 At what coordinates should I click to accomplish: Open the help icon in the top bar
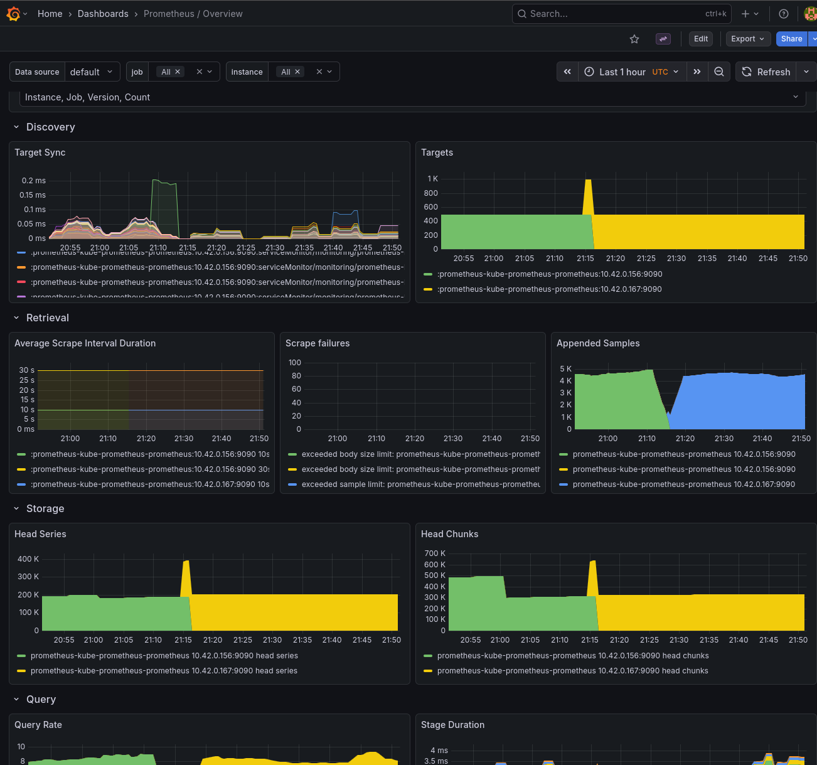tap(783, 13)
